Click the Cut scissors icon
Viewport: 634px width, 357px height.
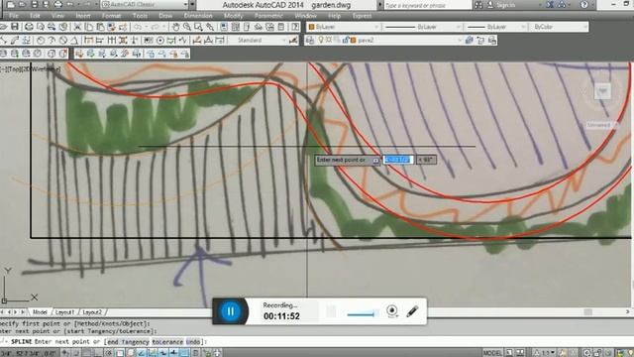[x=77, y=27]
